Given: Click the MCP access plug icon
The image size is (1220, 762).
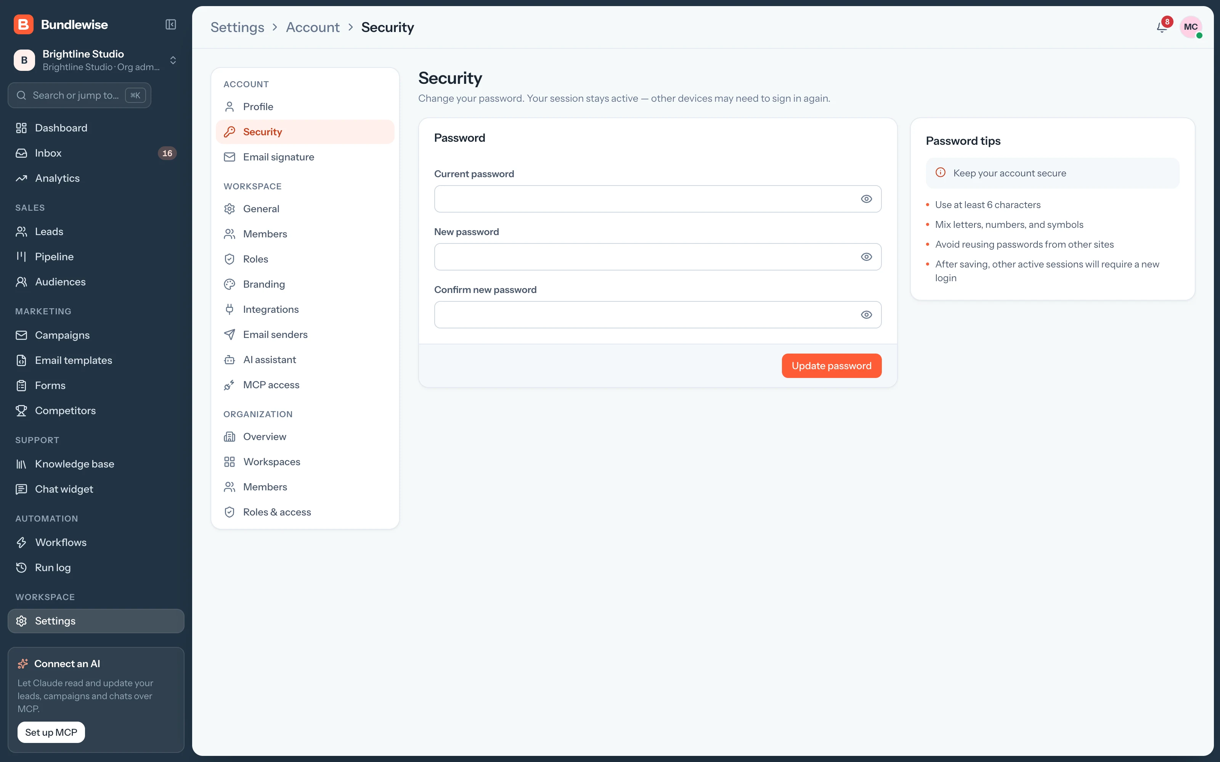Looking at the screenshot, I should pos(230,385).
